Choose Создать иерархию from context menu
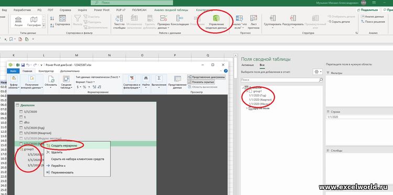 (77, 145)
